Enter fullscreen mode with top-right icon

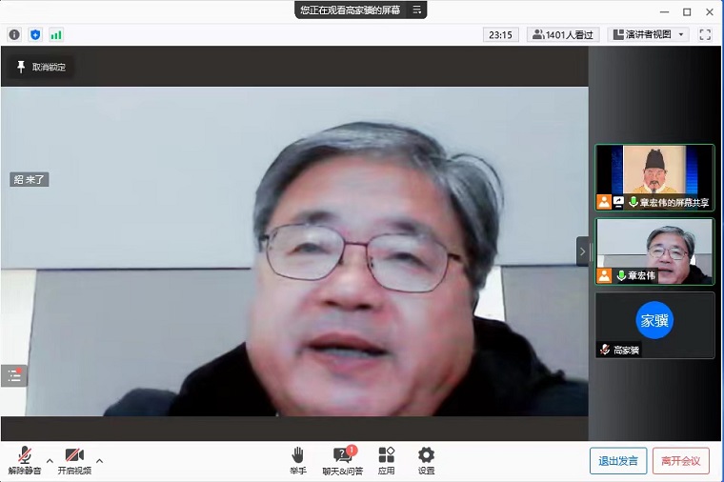tap(705, 34)
